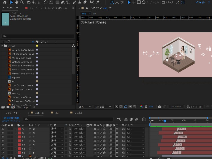Toggle visibility of layer 12
The image size is (212, 159).
pos(3,145)
